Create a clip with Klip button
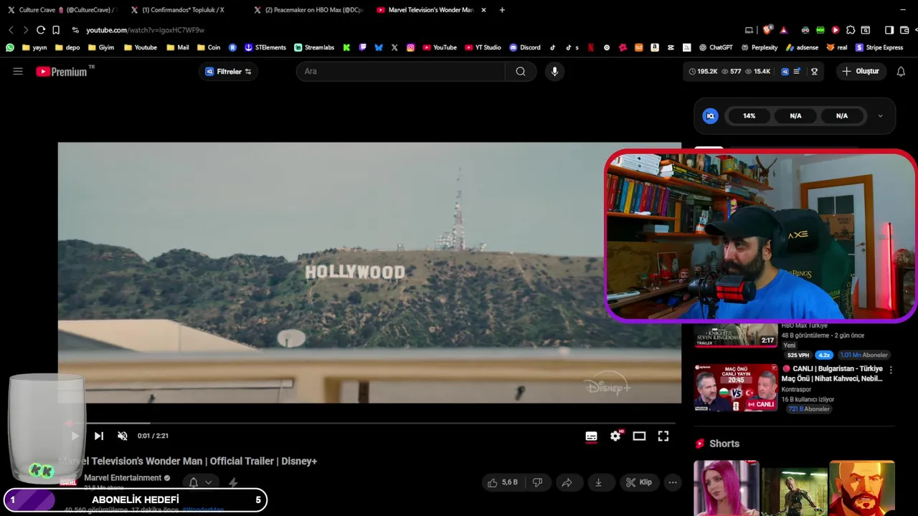 coord(638,482)
